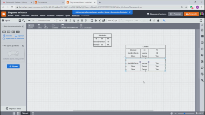Close the Mis figuras guardadas section

click(x=23, y=46)
